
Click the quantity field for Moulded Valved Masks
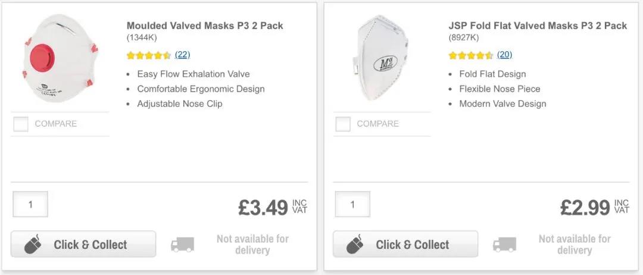pyautogui.click(x=30, y=204)
